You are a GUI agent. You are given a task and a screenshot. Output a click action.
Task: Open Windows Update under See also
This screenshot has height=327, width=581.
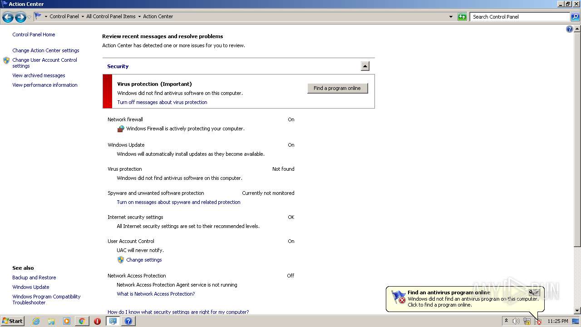pyautogui.click(x=30, y=287)
